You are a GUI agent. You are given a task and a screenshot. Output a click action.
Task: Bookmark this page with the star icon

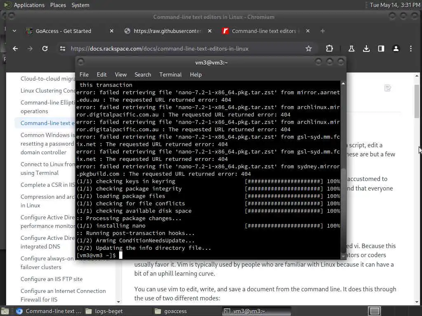coord(308,49)
